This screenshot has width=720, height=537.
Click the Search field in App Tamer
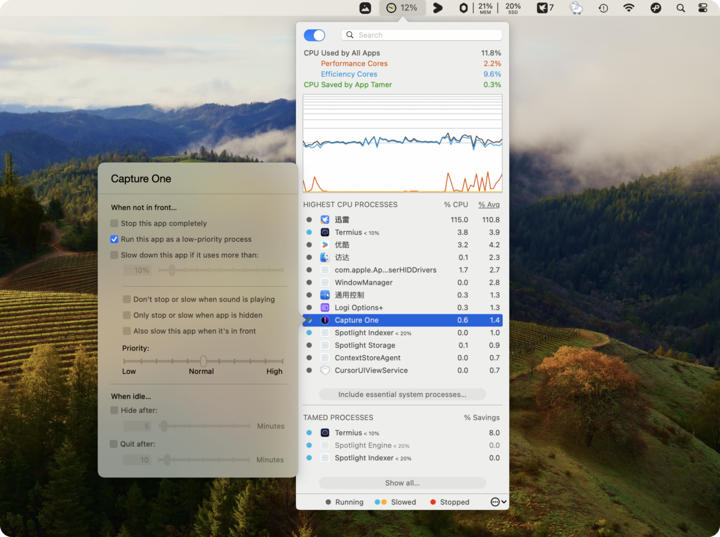pos(422,35)
